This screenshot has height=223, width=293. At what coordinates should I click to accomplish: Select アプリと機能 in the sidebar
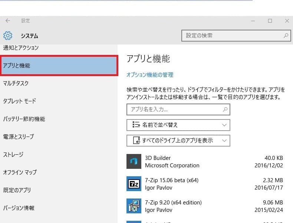(x=59, y=65)
